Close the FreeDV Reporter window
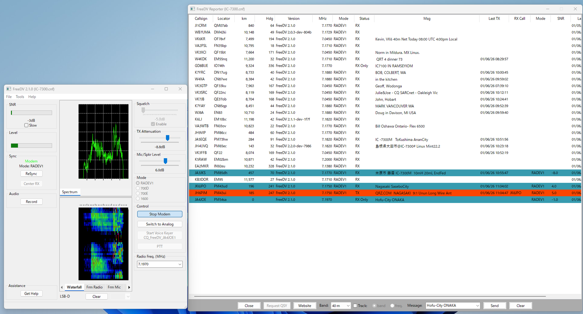This screenshot has width=583, height=314. point(575,9)
